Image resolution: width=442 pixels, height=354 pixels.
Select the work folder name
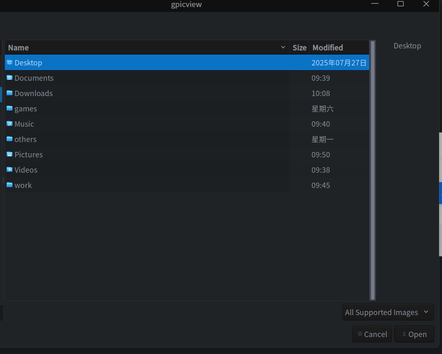23,185
